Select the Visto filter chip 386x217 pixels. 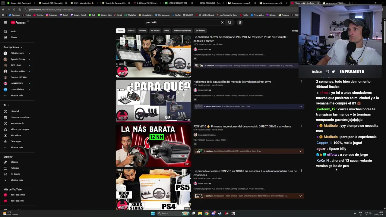(x=167, y=30)
